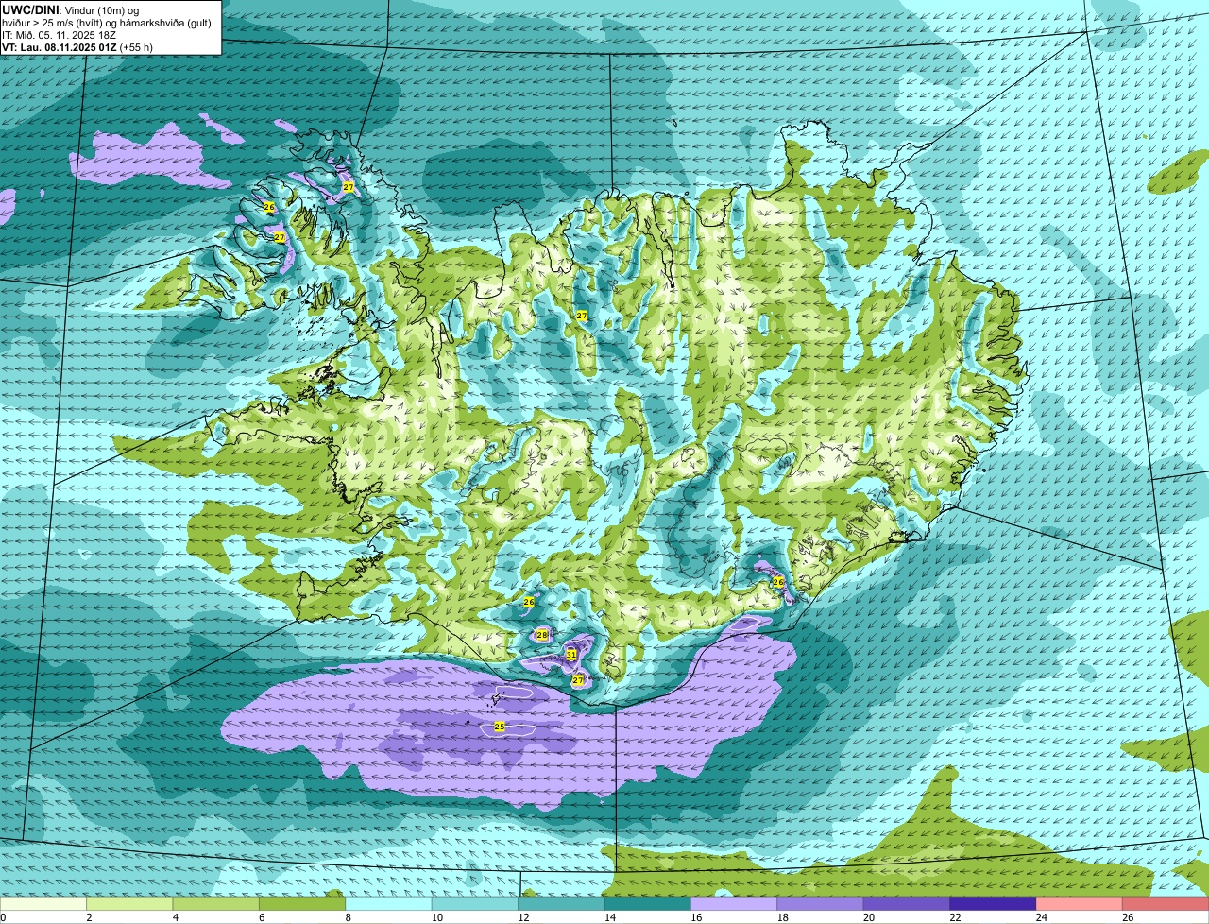Click the "10" tick on the colour scale
This screenshot has height=924, width=1209.
(x=436, y=917)
